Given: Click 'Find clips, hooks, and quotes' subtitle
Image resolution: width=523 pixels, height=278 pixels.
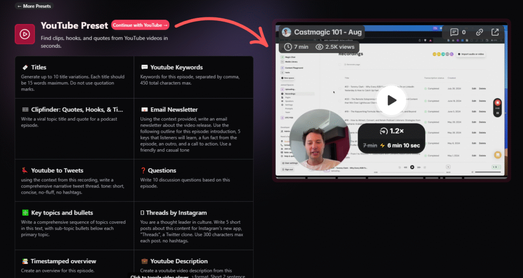Looking at the screenshot, I should click(x=104, y=42).
